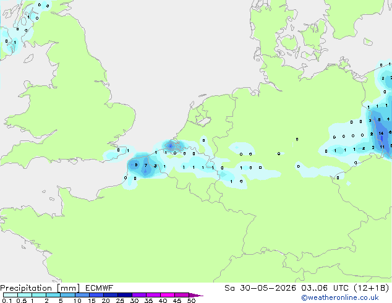Click the 5–10 mm legend swatch
Viewport: 392px width, 303px height.
point(68,295)
